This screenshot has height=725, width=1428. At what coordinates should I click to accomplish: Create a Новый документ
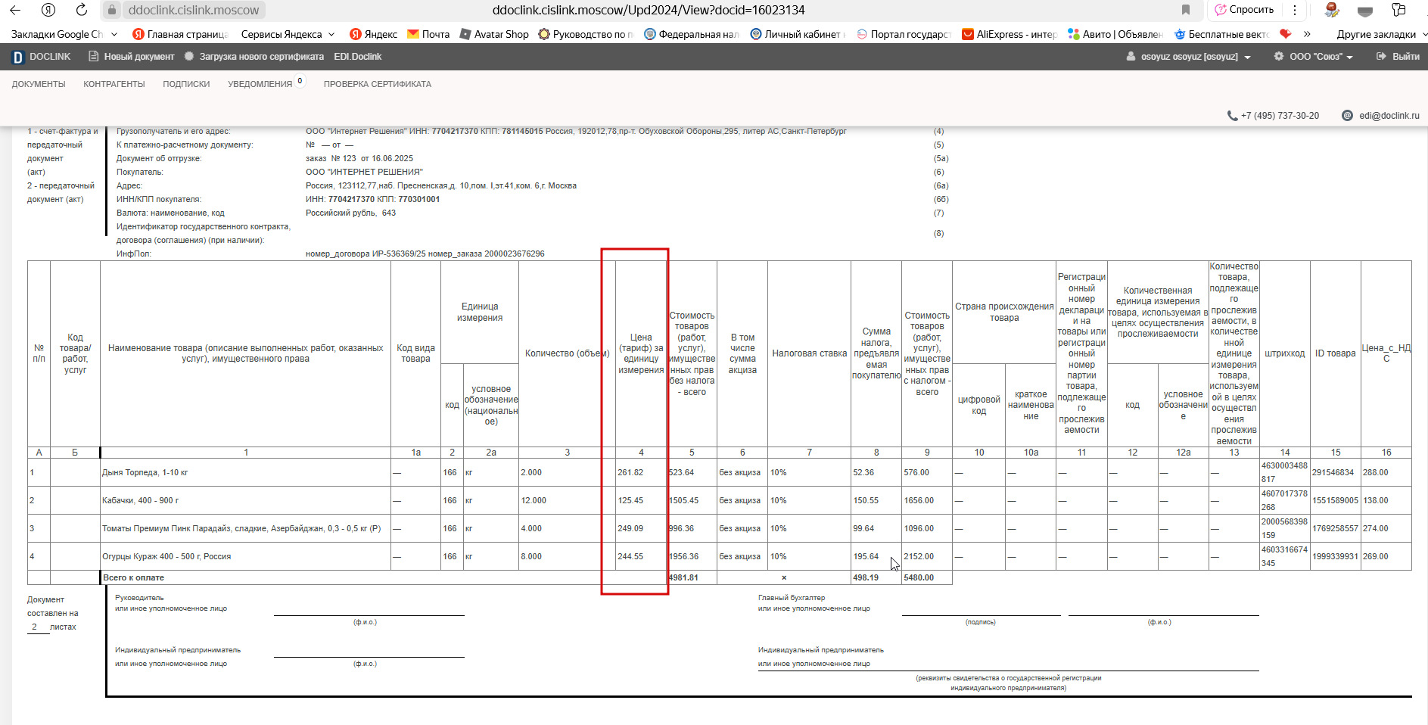(x=132, y=57)
